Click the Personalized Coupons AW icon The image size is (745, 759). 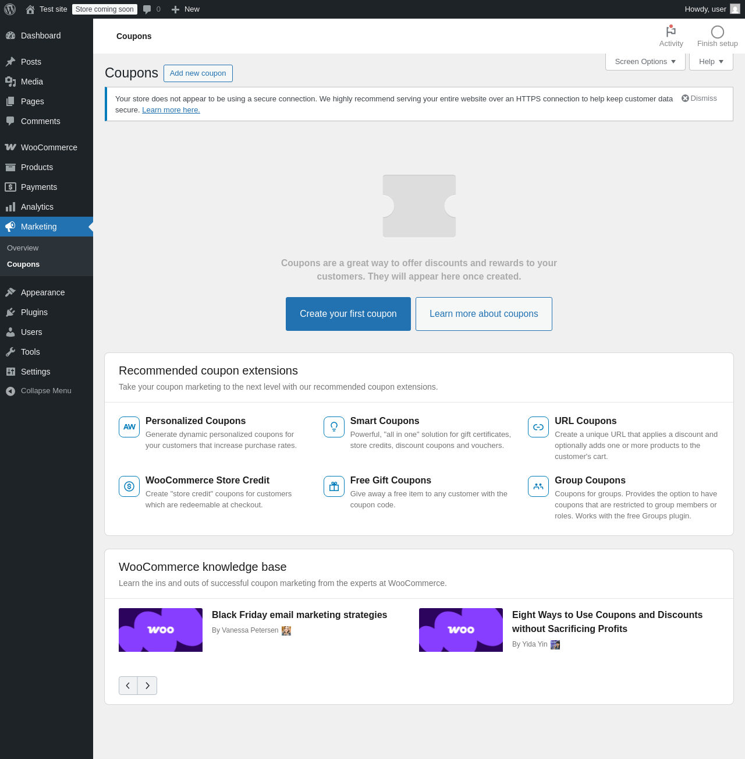[x=129, y=427]
